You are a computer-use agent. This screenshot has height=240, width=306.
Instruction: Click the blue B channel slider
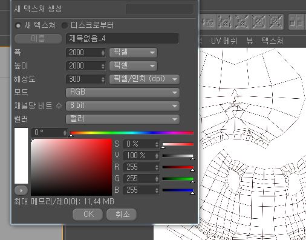[x=178, y=190]
